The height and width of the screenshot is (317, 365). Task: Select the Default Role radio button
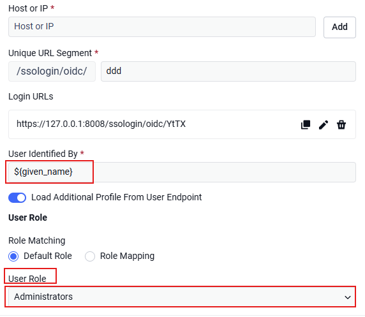(x=13, y=256)
